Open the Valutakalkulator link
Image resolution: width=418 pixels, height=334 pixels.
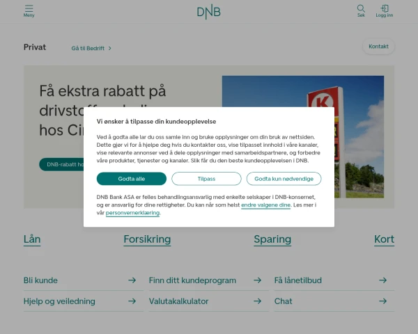178,301
